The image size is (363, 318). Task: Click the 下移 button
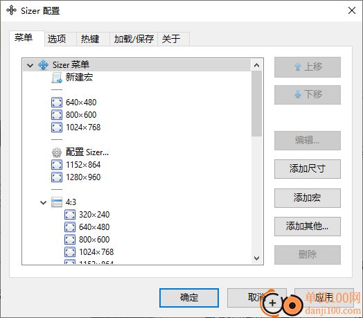308,95
